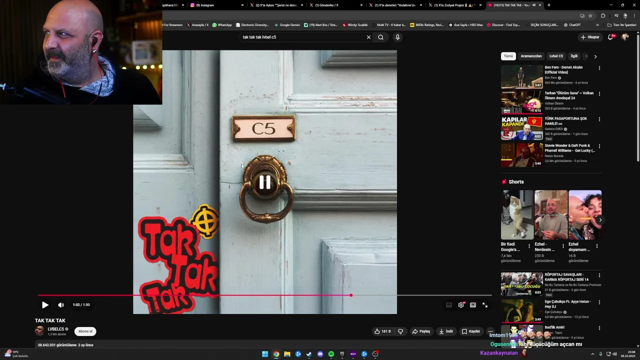Image resolution: width=640 pixels, height=360 pixels.
Task: Open the ChatGPT bookmark
Action: [x=572, y=25]
